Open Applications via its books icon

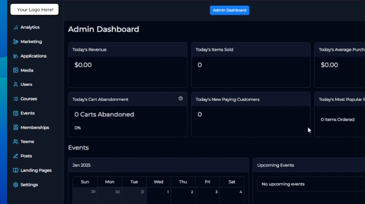click(16, 56)
